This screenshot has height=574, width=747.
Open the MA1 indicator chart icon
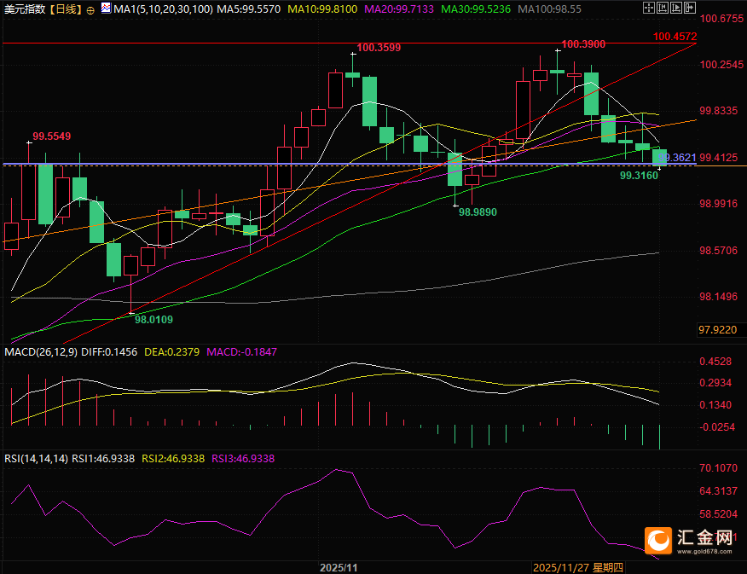pyautogui.click(x=104, y=9)
